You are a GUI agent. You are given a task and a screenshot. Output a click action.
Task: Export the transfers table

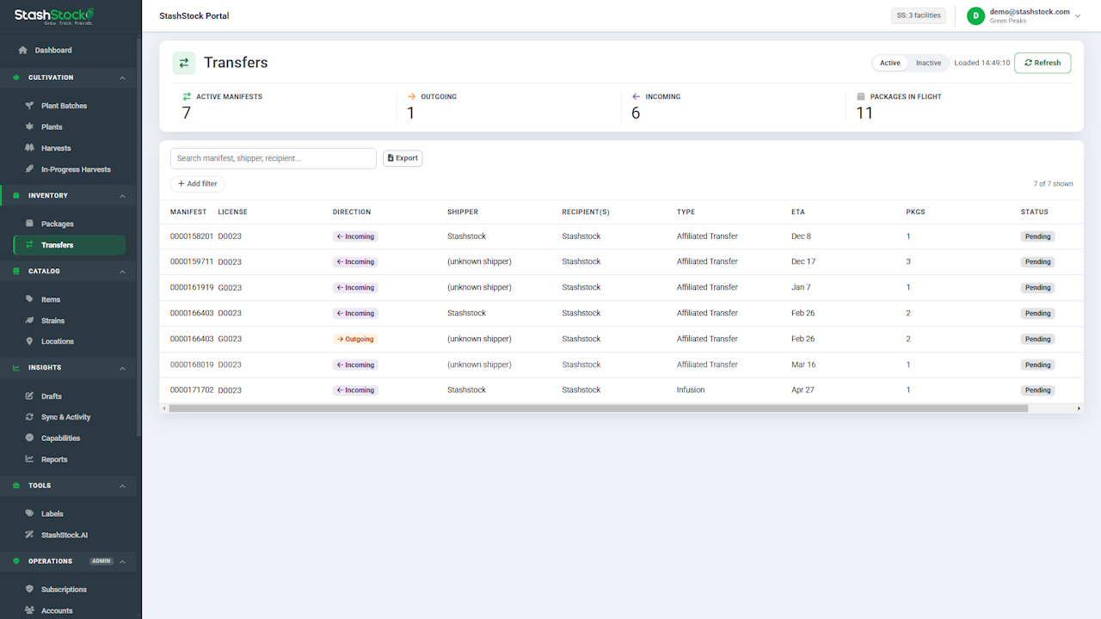403,158
